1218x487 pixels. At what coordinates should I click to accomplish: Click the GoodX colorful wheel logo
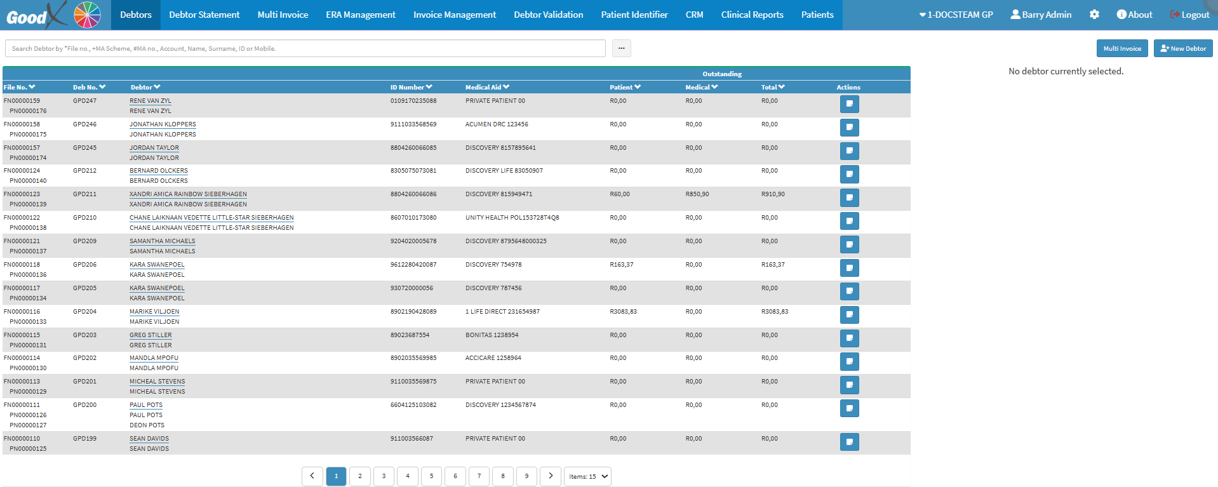point(87,15)
